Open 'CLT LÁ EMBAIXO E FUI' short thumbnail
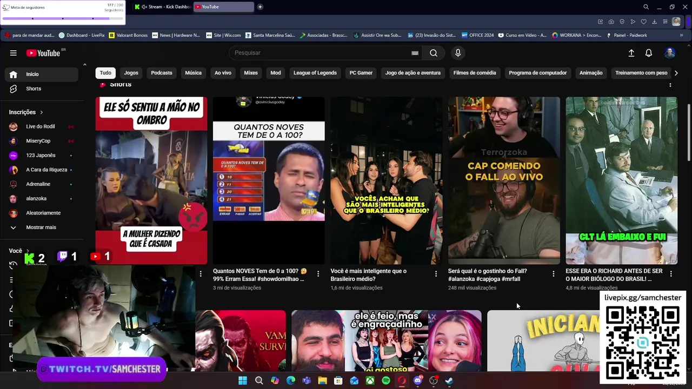The image size is (692, 389). pyautogui.click(x=622, y=180)
